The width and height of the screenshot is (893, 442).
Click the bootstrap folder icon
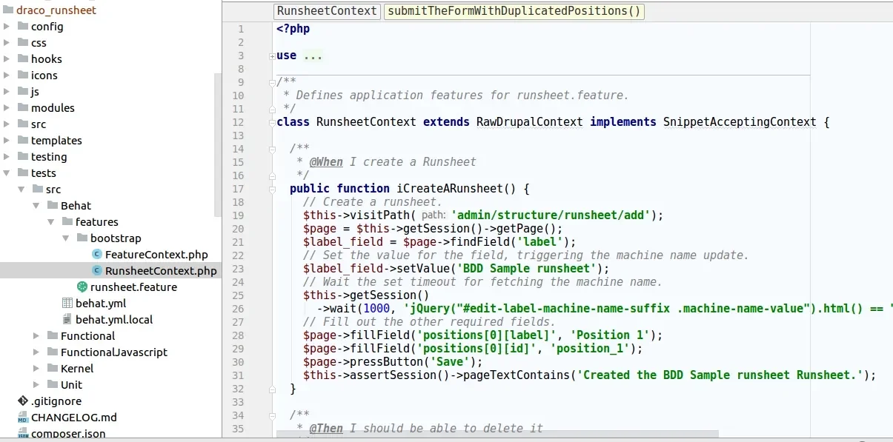pos(82,238)
